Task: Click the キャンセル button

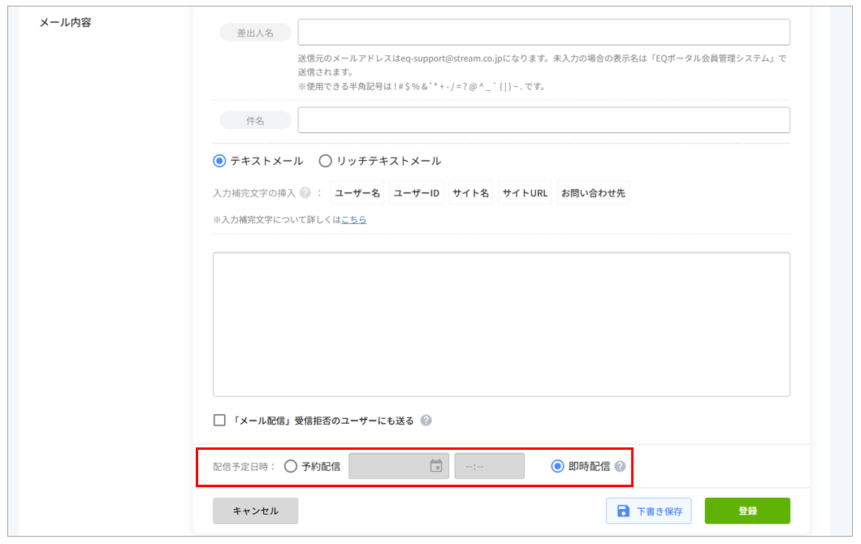Action: pyautogui.click(x=255, y=511)
